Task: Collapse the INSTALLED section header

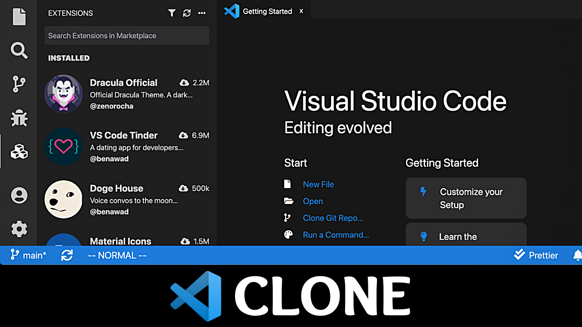Action: [69, 58]
